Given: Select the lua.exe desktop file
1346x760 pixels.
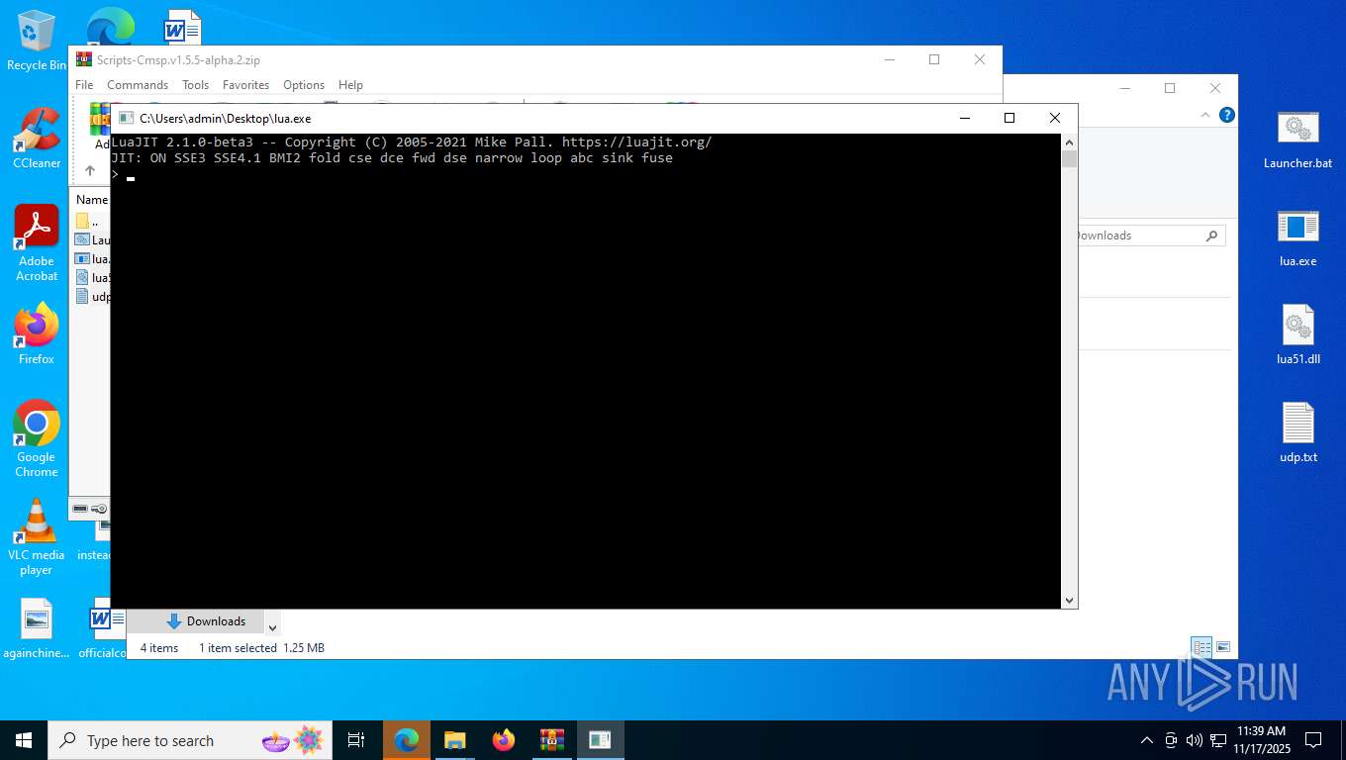Looking at the screenshot, I should coord(1298,237).
